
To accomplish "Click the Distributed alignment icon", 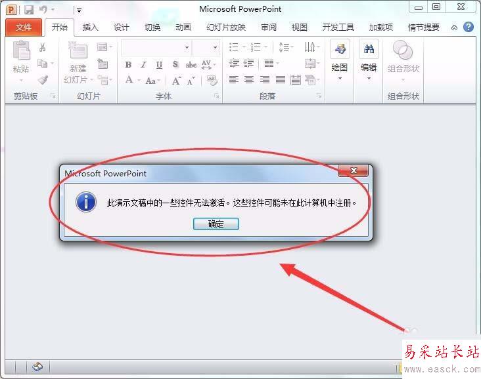I will [296, 80].
